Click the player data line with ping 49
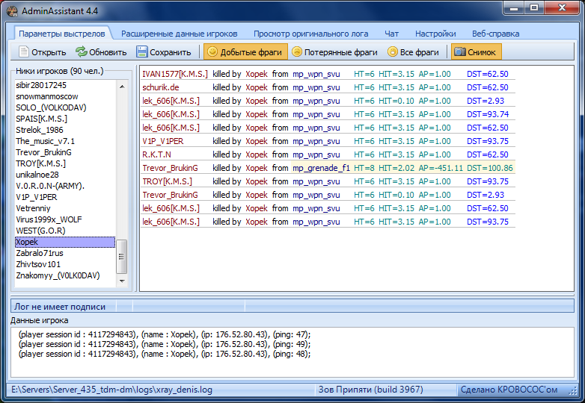 click(165, 344)
